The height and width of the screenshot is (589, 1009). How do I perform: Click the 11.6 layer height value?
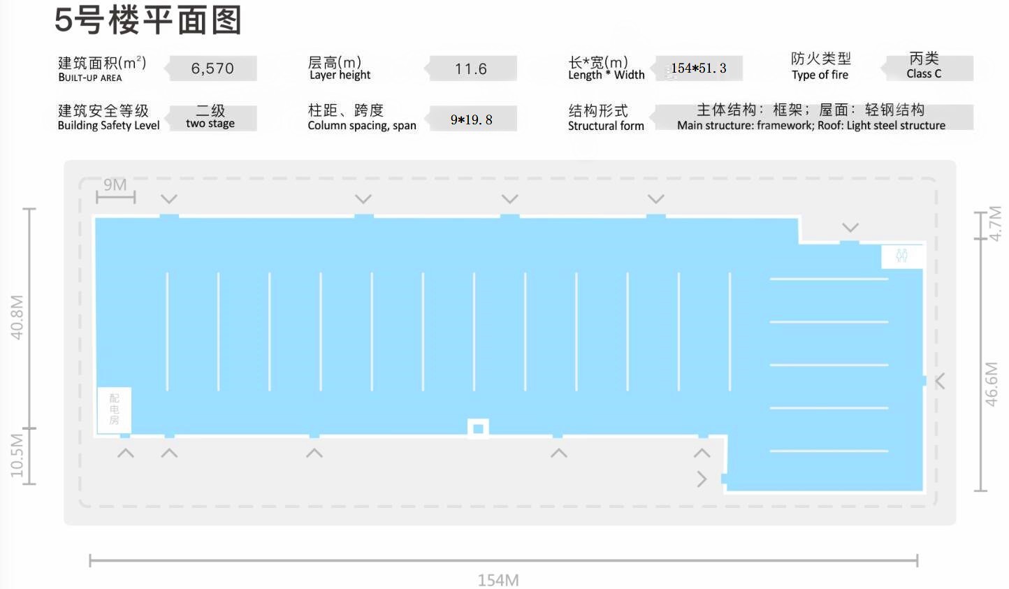click(471, 68)
